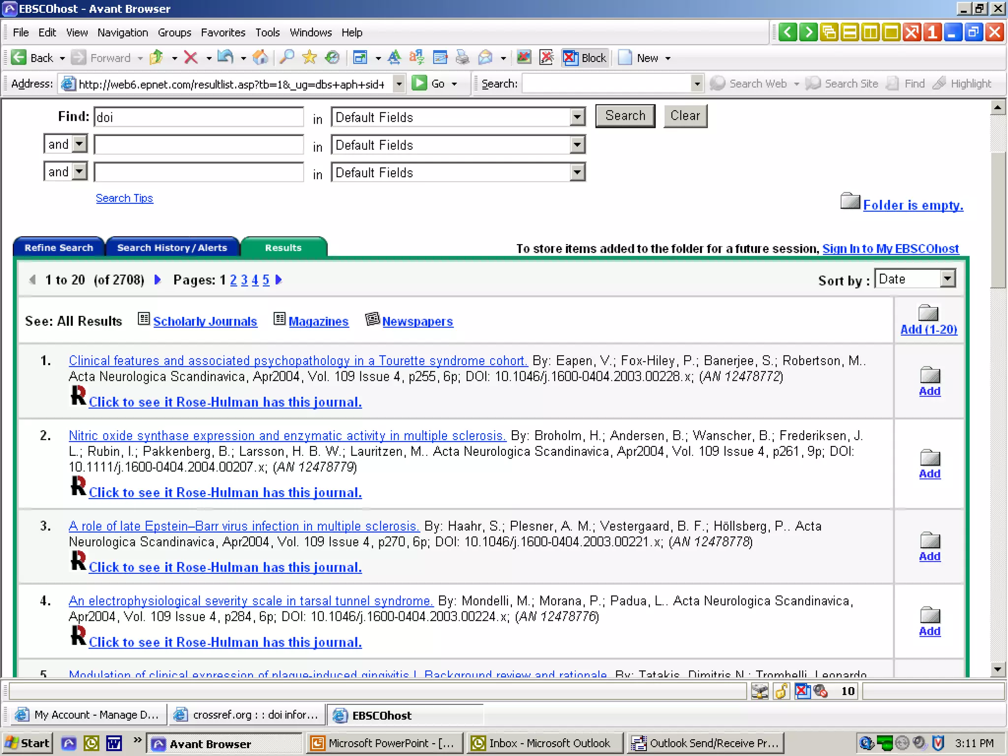
Task: Expand the Sort by Date dropdown
Action: pos(947,279)
